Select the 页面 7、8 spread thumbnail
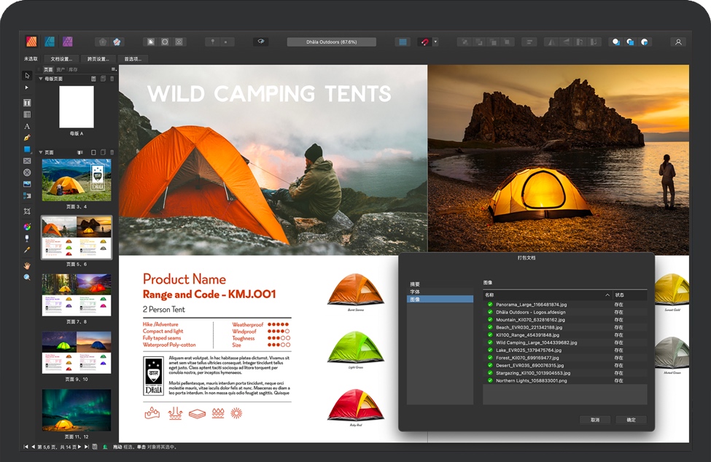The image size is (711, 462). (77, 295)
